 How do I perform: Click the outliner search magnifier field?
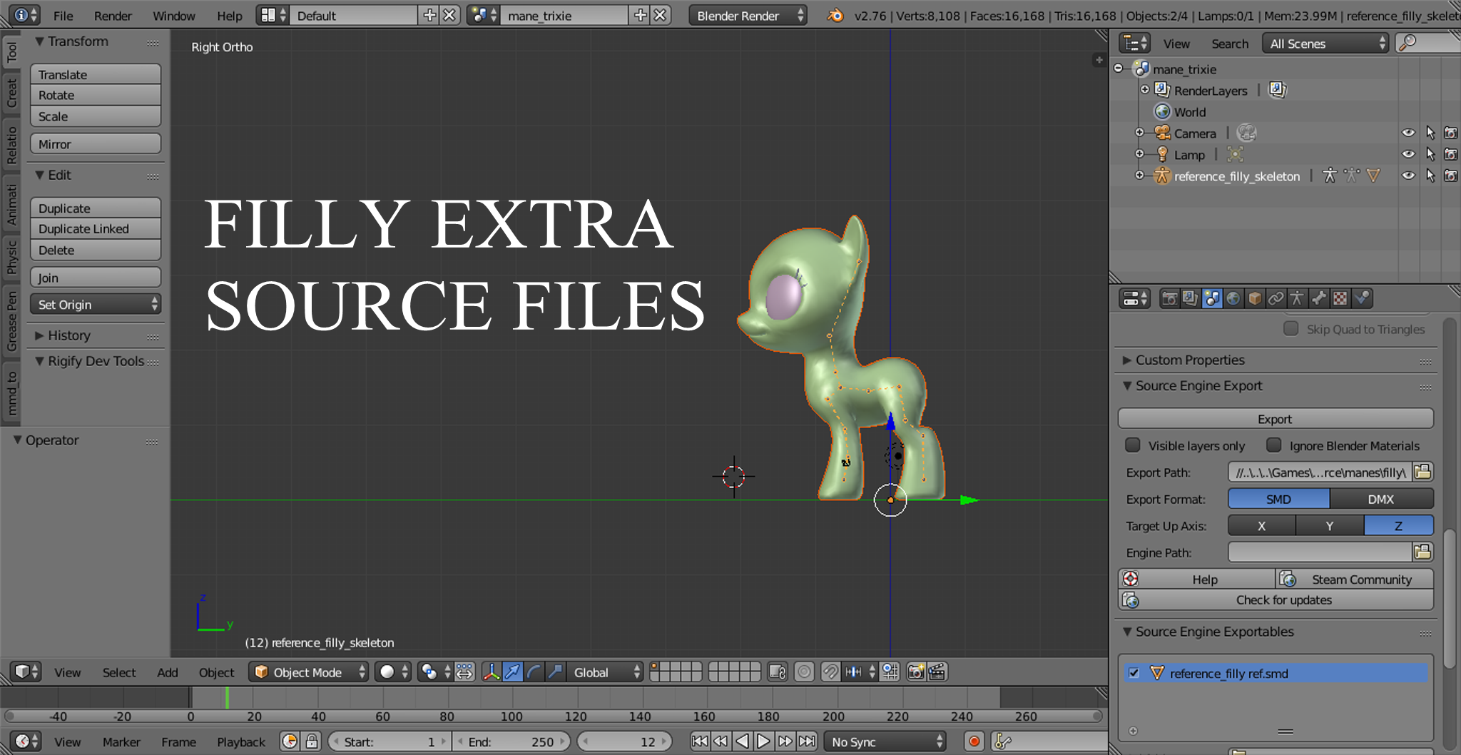[x=1427, y=43]
